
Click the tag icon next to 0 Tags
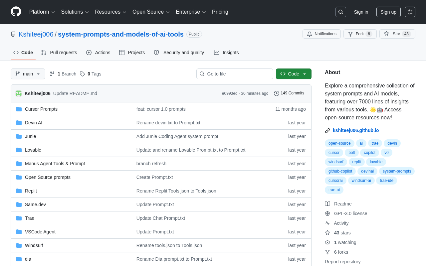pos(82,74)
